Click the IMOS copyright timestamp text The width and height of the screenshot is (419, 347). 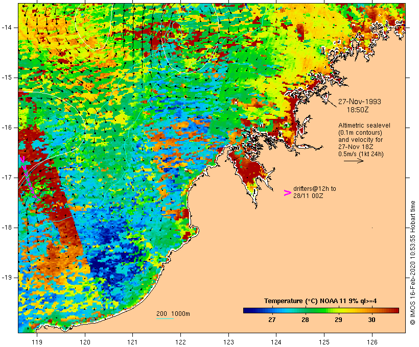412,263
